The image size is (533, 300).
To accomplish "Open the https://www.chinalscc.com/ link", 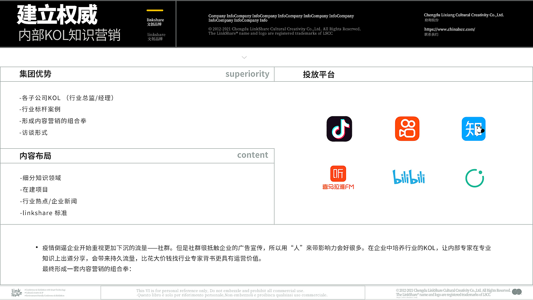I will pos(450,30).
